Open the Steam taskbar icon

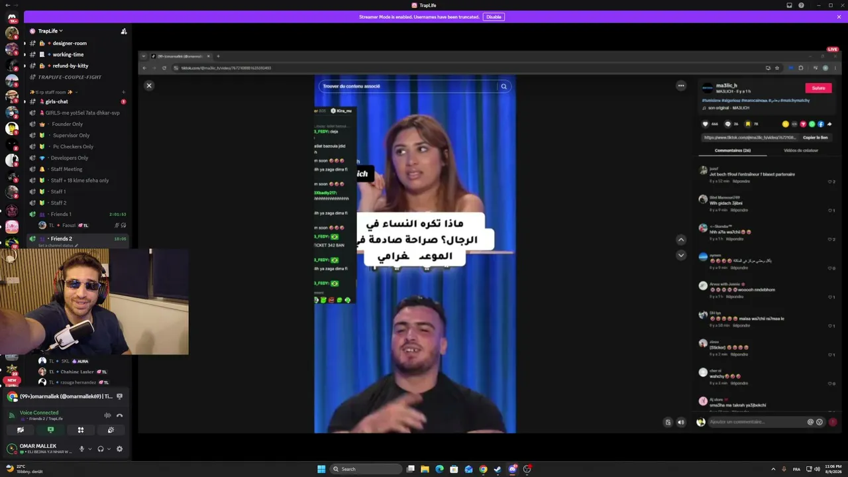498,469
